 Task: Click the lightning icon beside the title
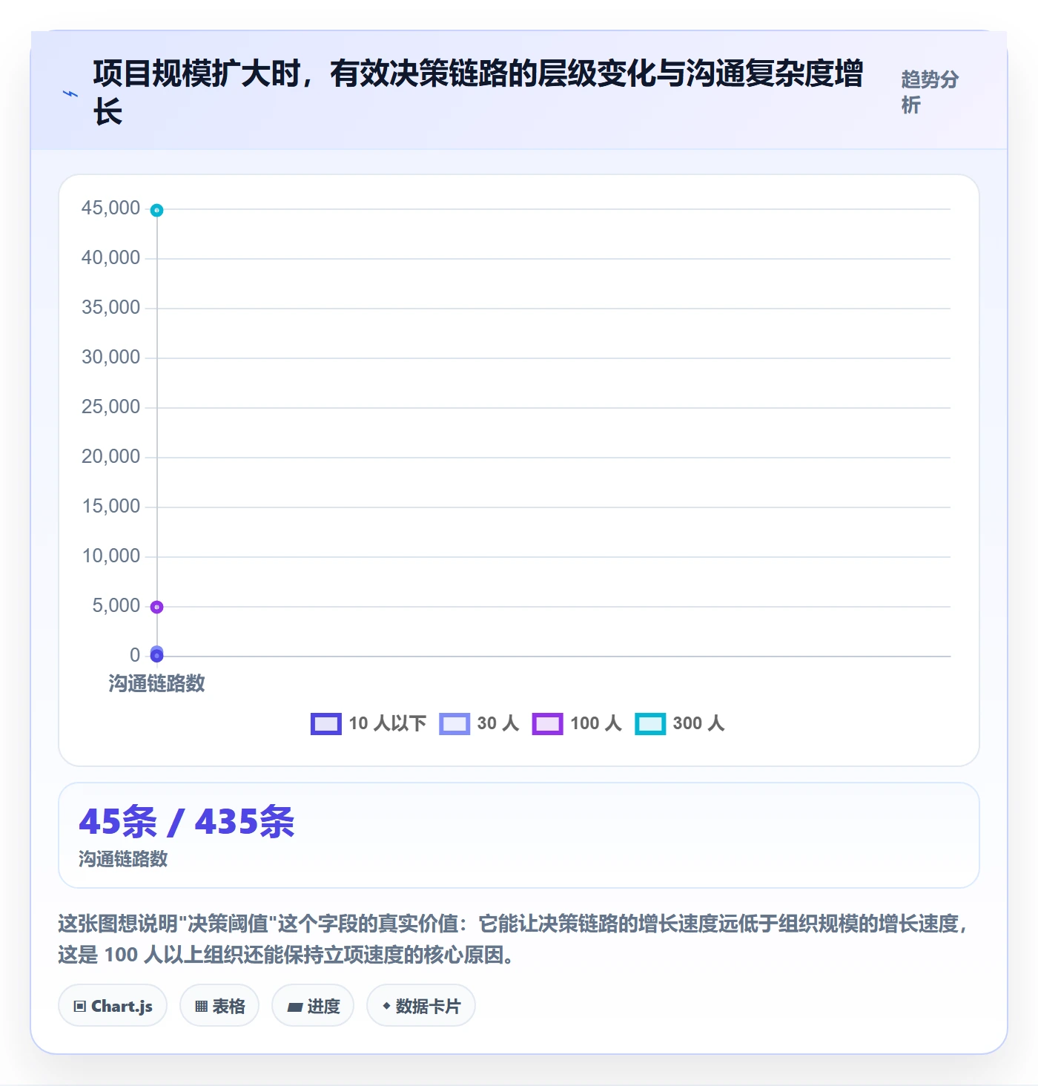coord(70,93)
